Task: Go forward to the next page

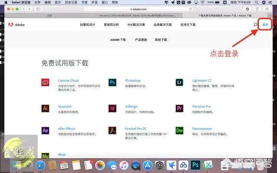Action: (29, 9)
